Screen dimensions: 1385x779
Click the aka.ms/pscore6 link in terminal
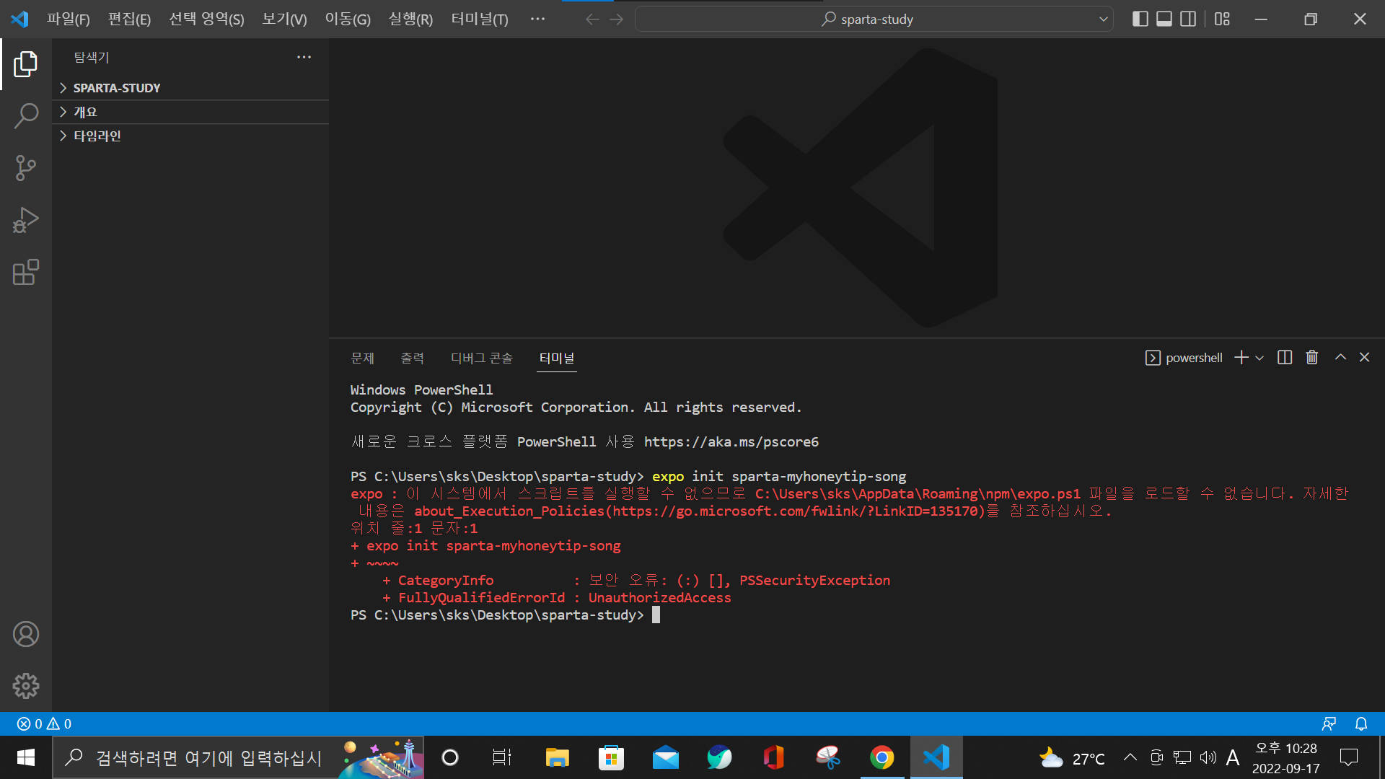(731, 442)
